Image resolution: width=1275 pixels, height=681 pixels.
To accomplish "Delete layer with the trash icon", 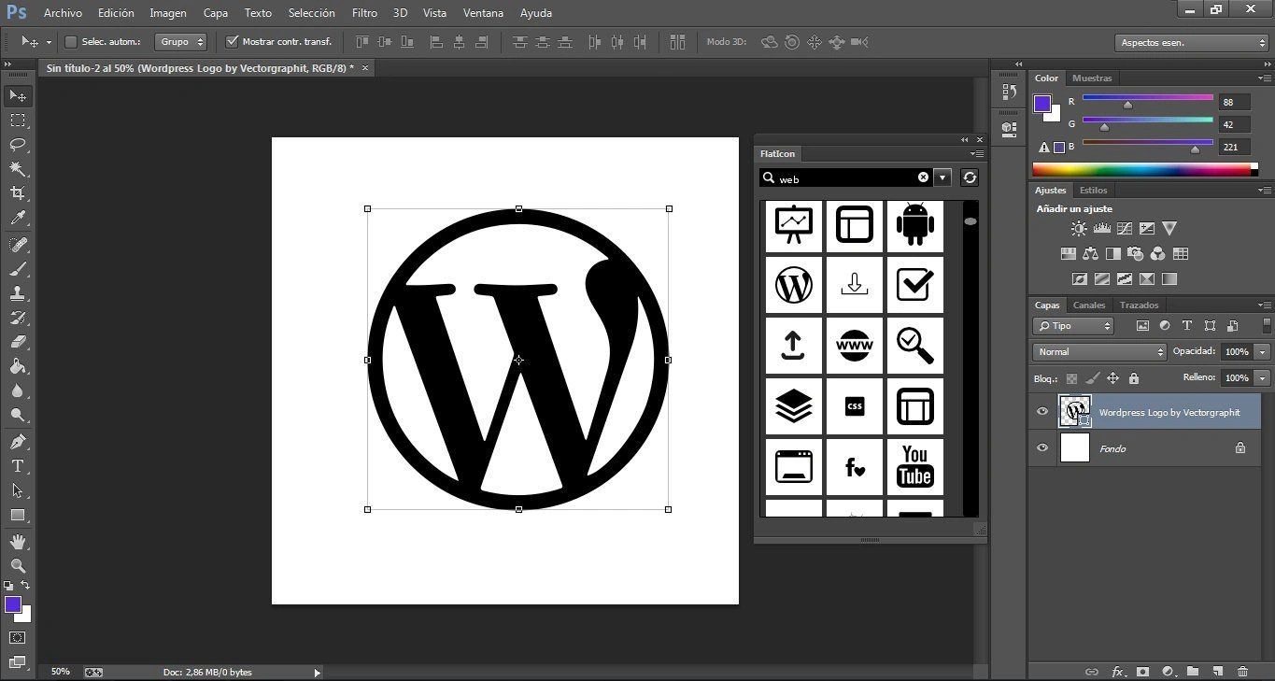I will 1242,671.
